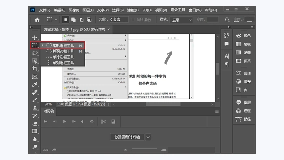This screenshot has height=160, width=284.
Task: Open the 文件(F) menu
Action: click(45, 10)
